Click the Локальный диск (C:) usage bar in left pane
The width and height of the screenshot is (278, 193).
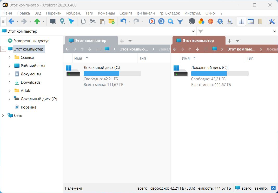[x=112, y=73]
